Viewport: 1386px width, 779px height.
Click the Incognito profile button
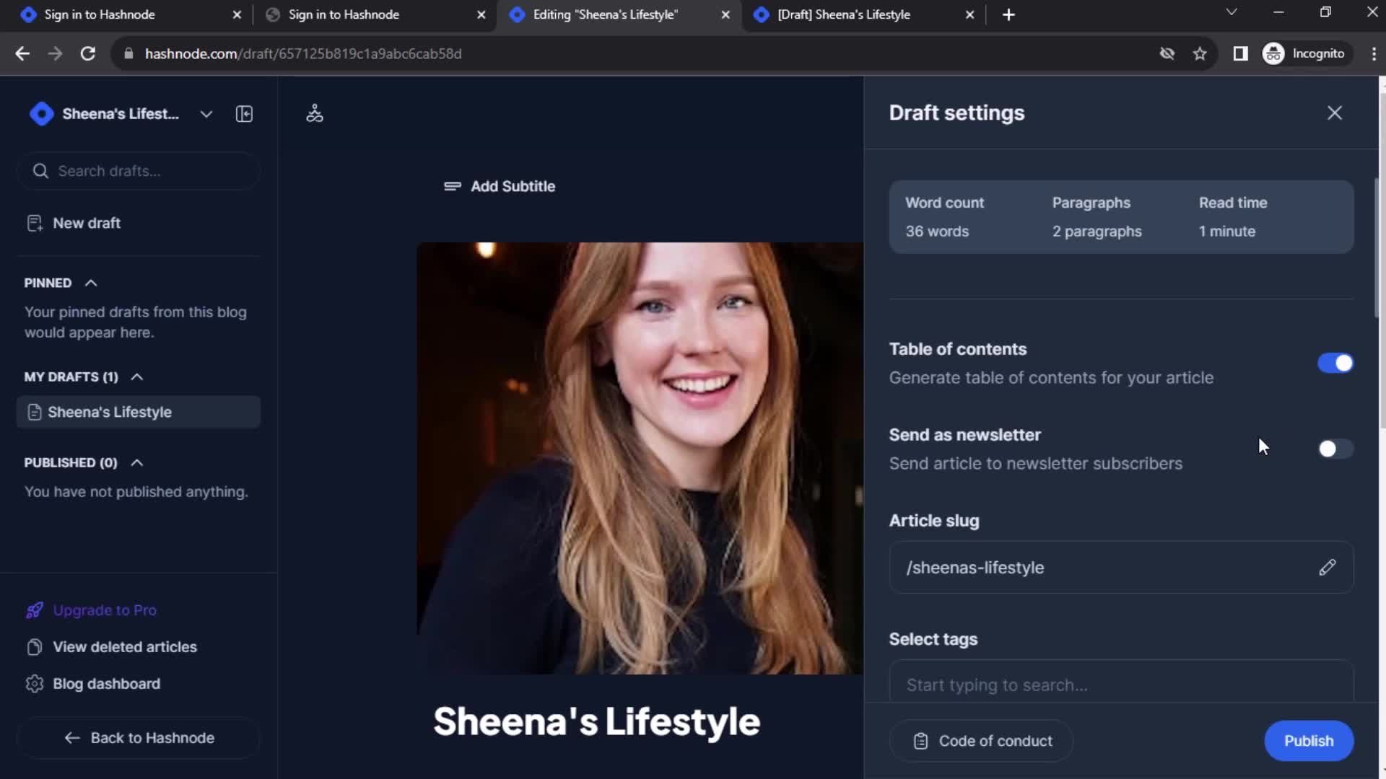[x=1305, y=53]
